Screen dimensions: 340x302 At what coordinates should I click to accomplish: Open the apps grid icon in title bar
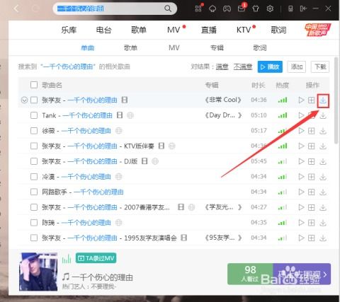point(198,8)
